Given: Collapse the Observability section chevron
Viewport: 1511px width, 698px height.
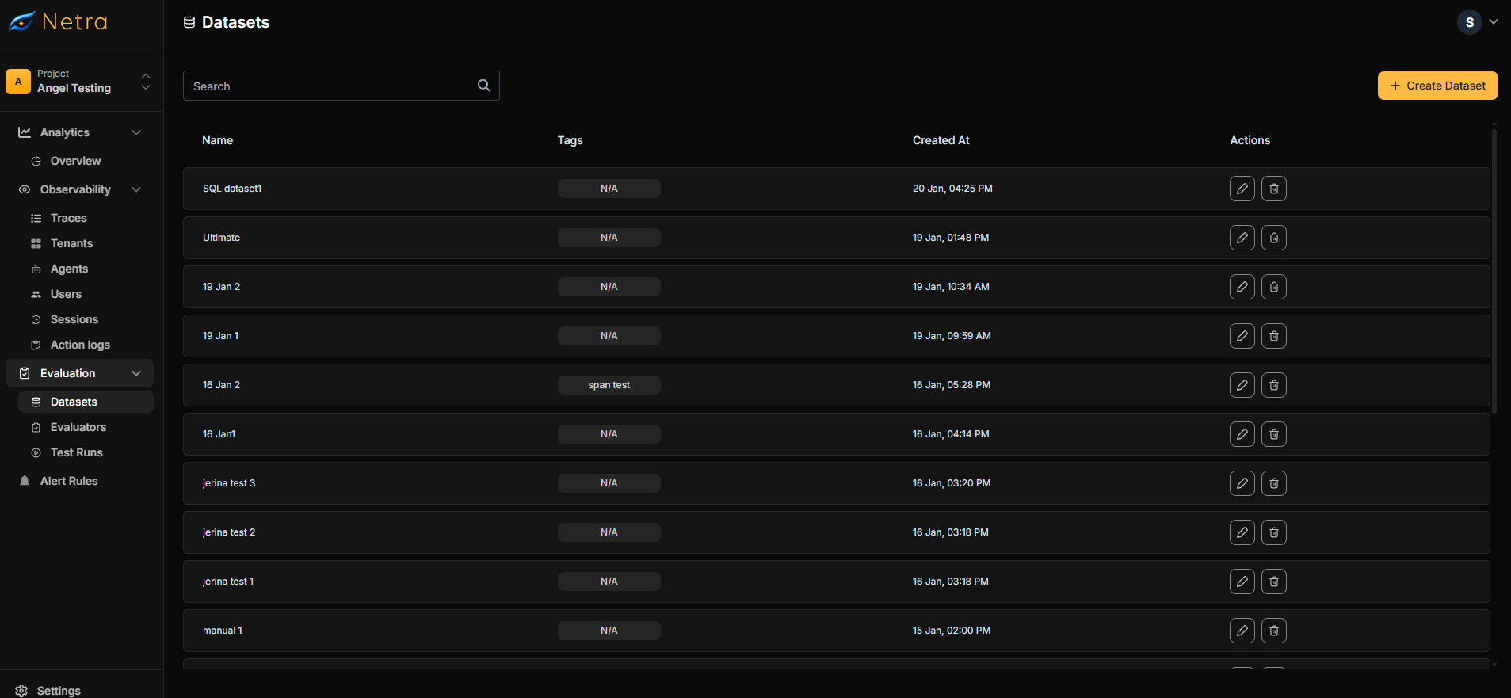Looking at the screenshot, I should coord(136,189).
